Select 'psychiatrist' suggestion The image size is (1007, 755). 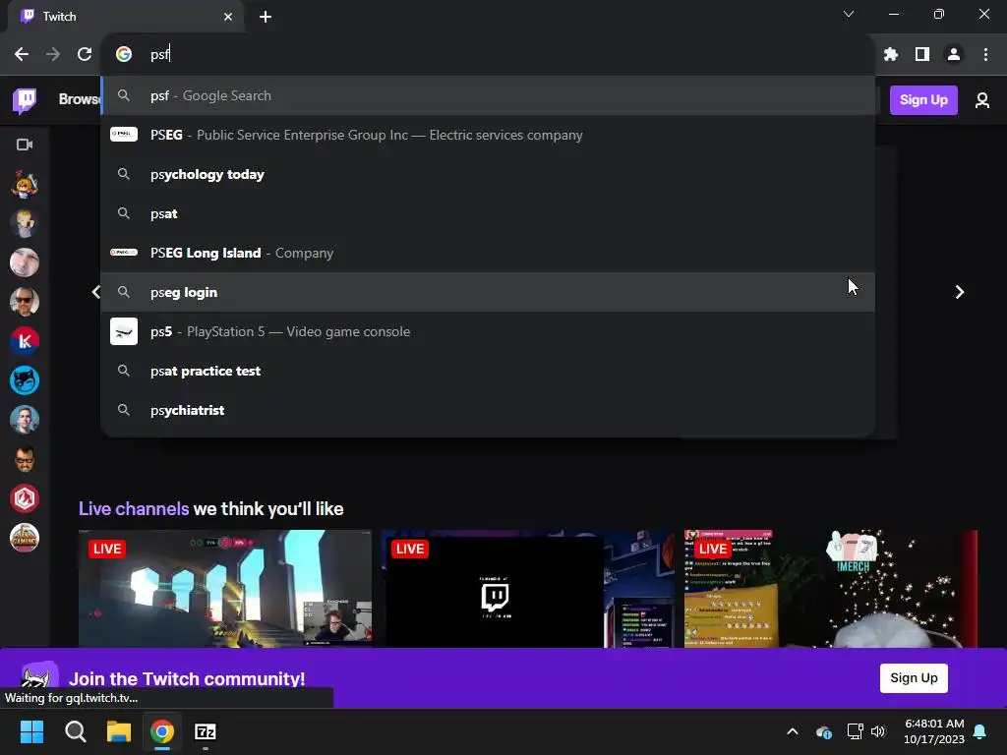coord(488,410)
